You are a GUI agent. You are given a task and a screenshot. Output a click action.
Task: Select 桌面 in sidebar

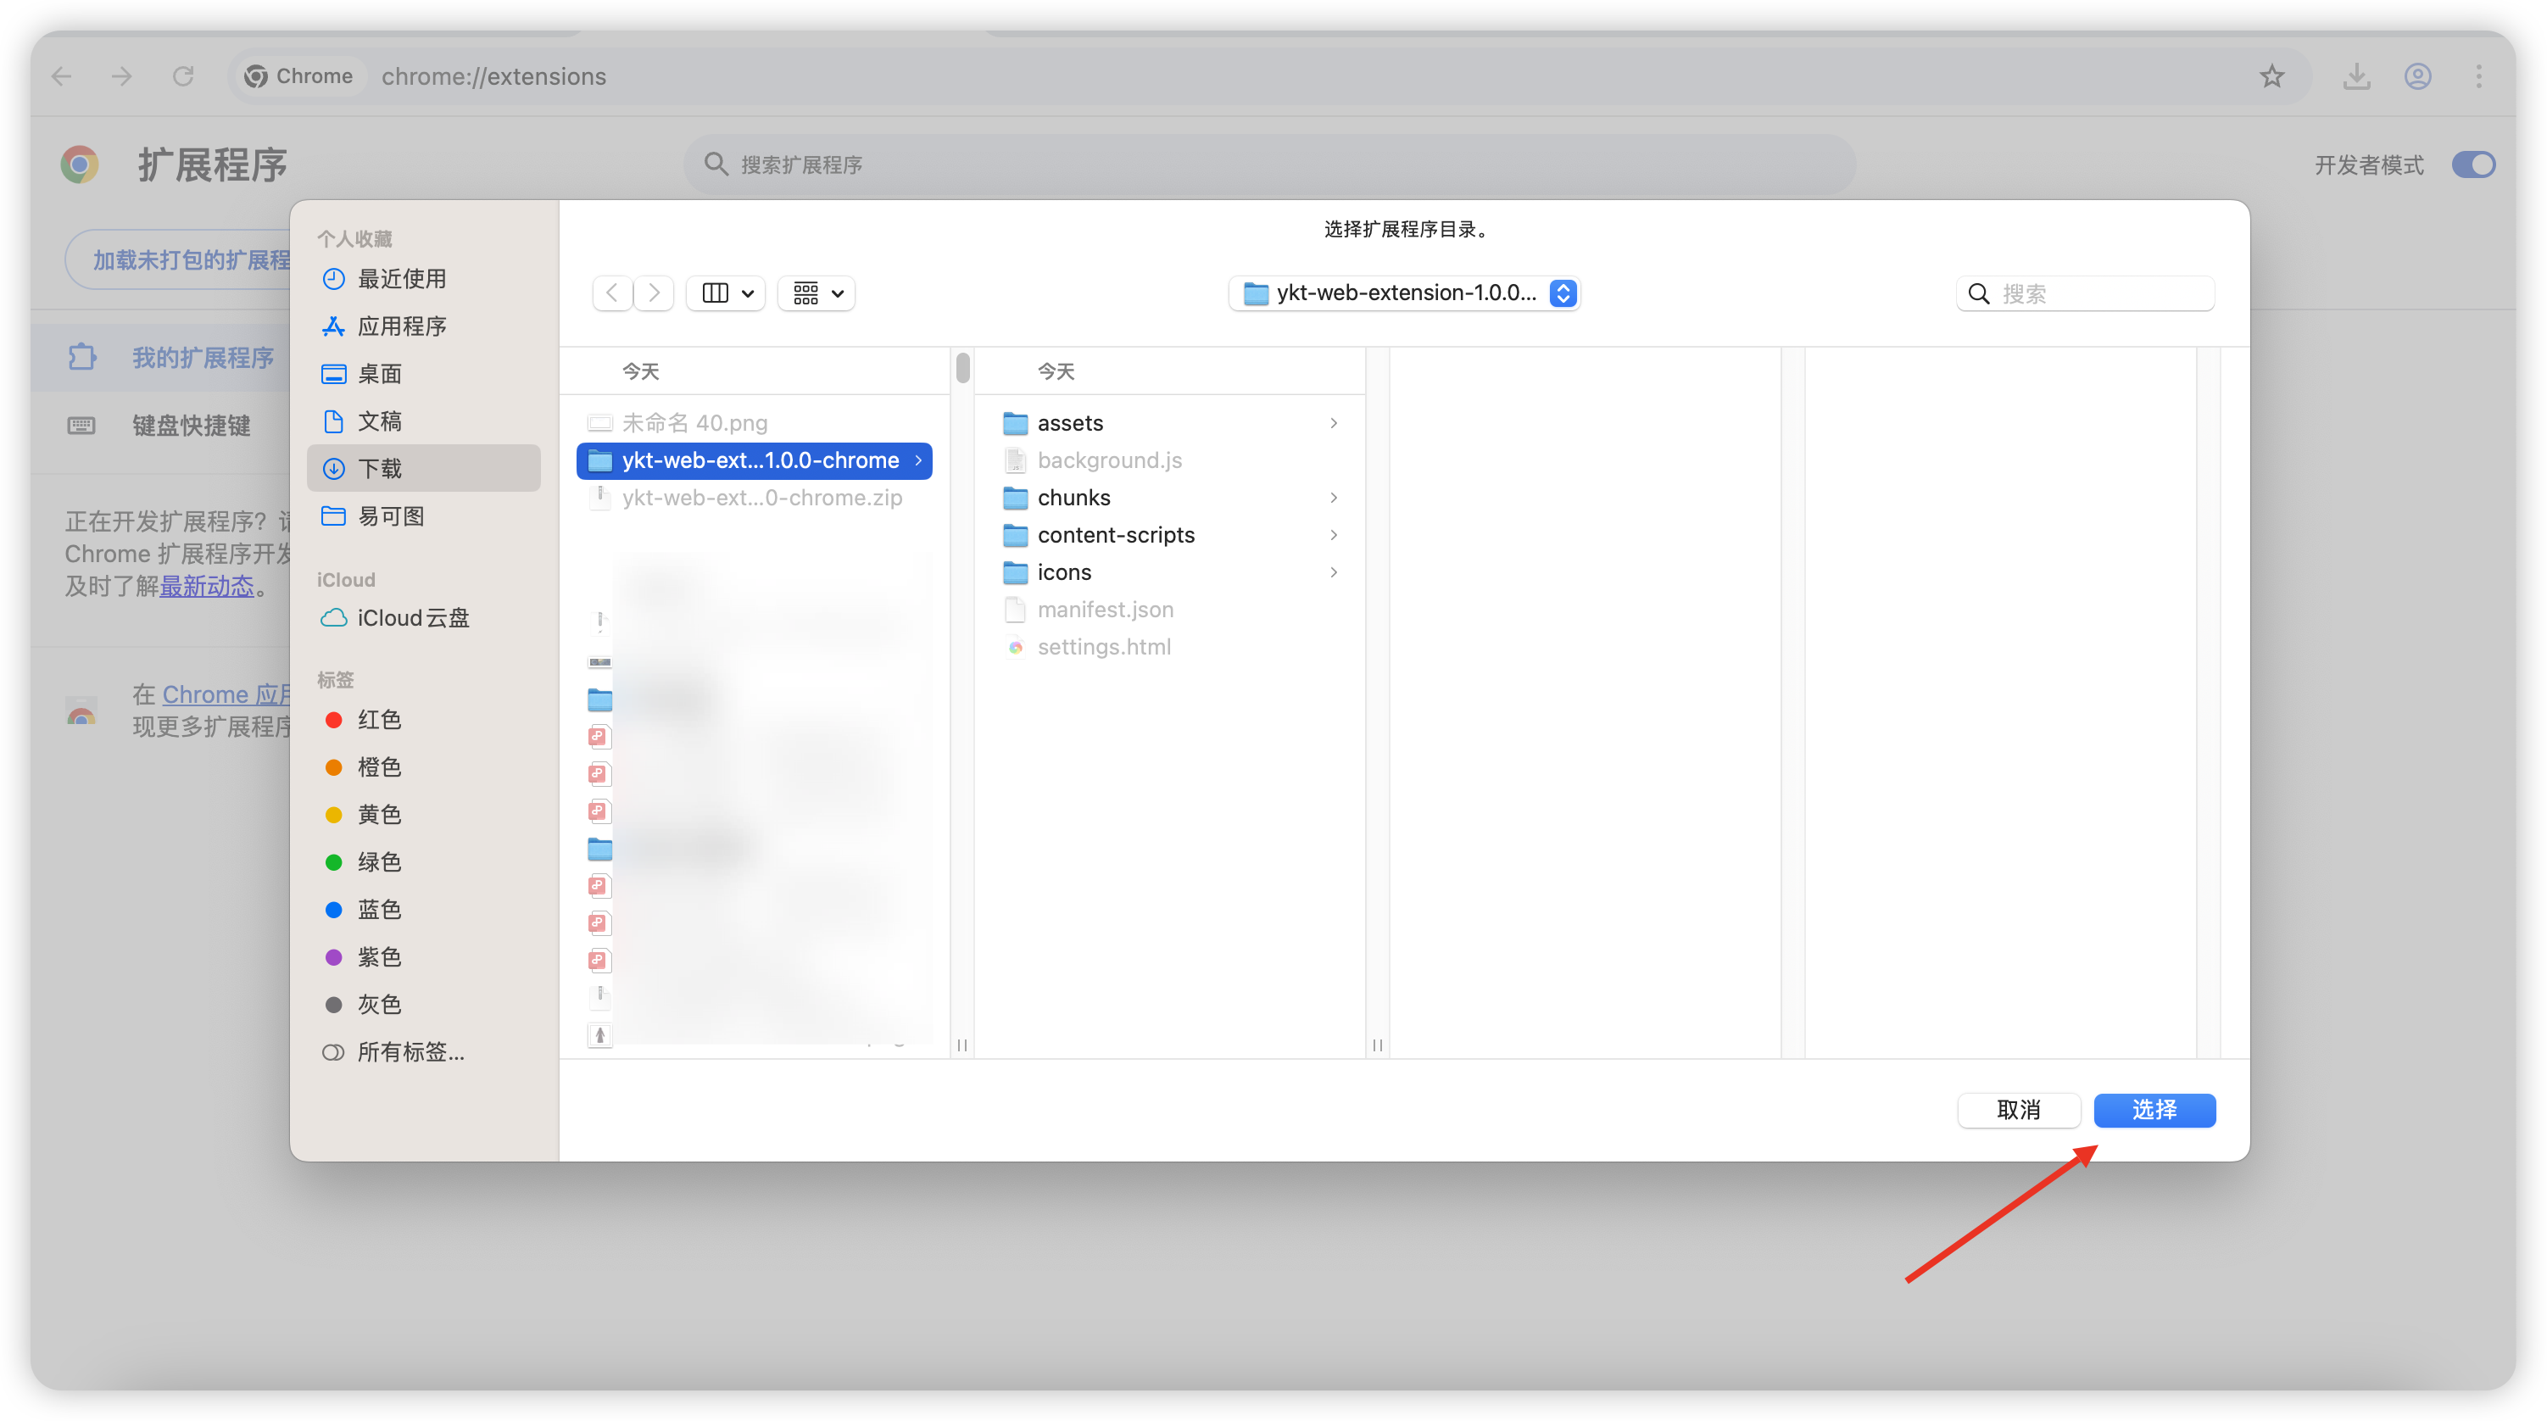point(379,374)
